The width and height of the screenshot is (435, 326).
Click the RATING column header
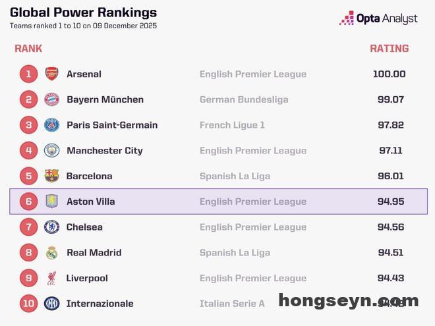pyautogui.click(x=389, y=48)
